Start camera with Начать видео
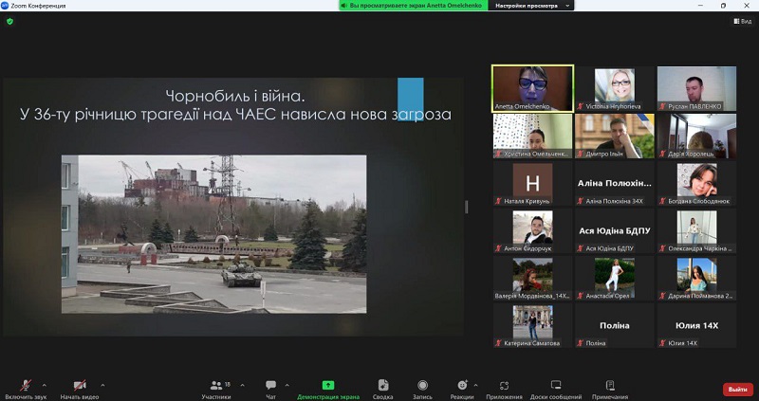759x401 pixels. [80, 387]
